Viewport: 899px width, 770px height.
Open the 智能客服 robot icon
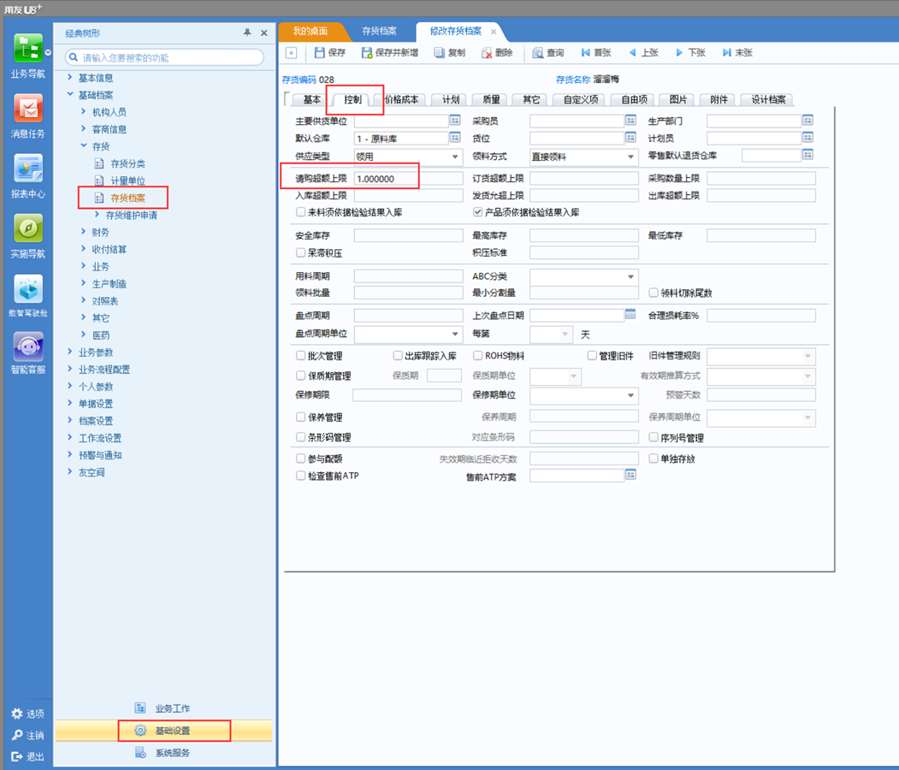pos(28,346)
